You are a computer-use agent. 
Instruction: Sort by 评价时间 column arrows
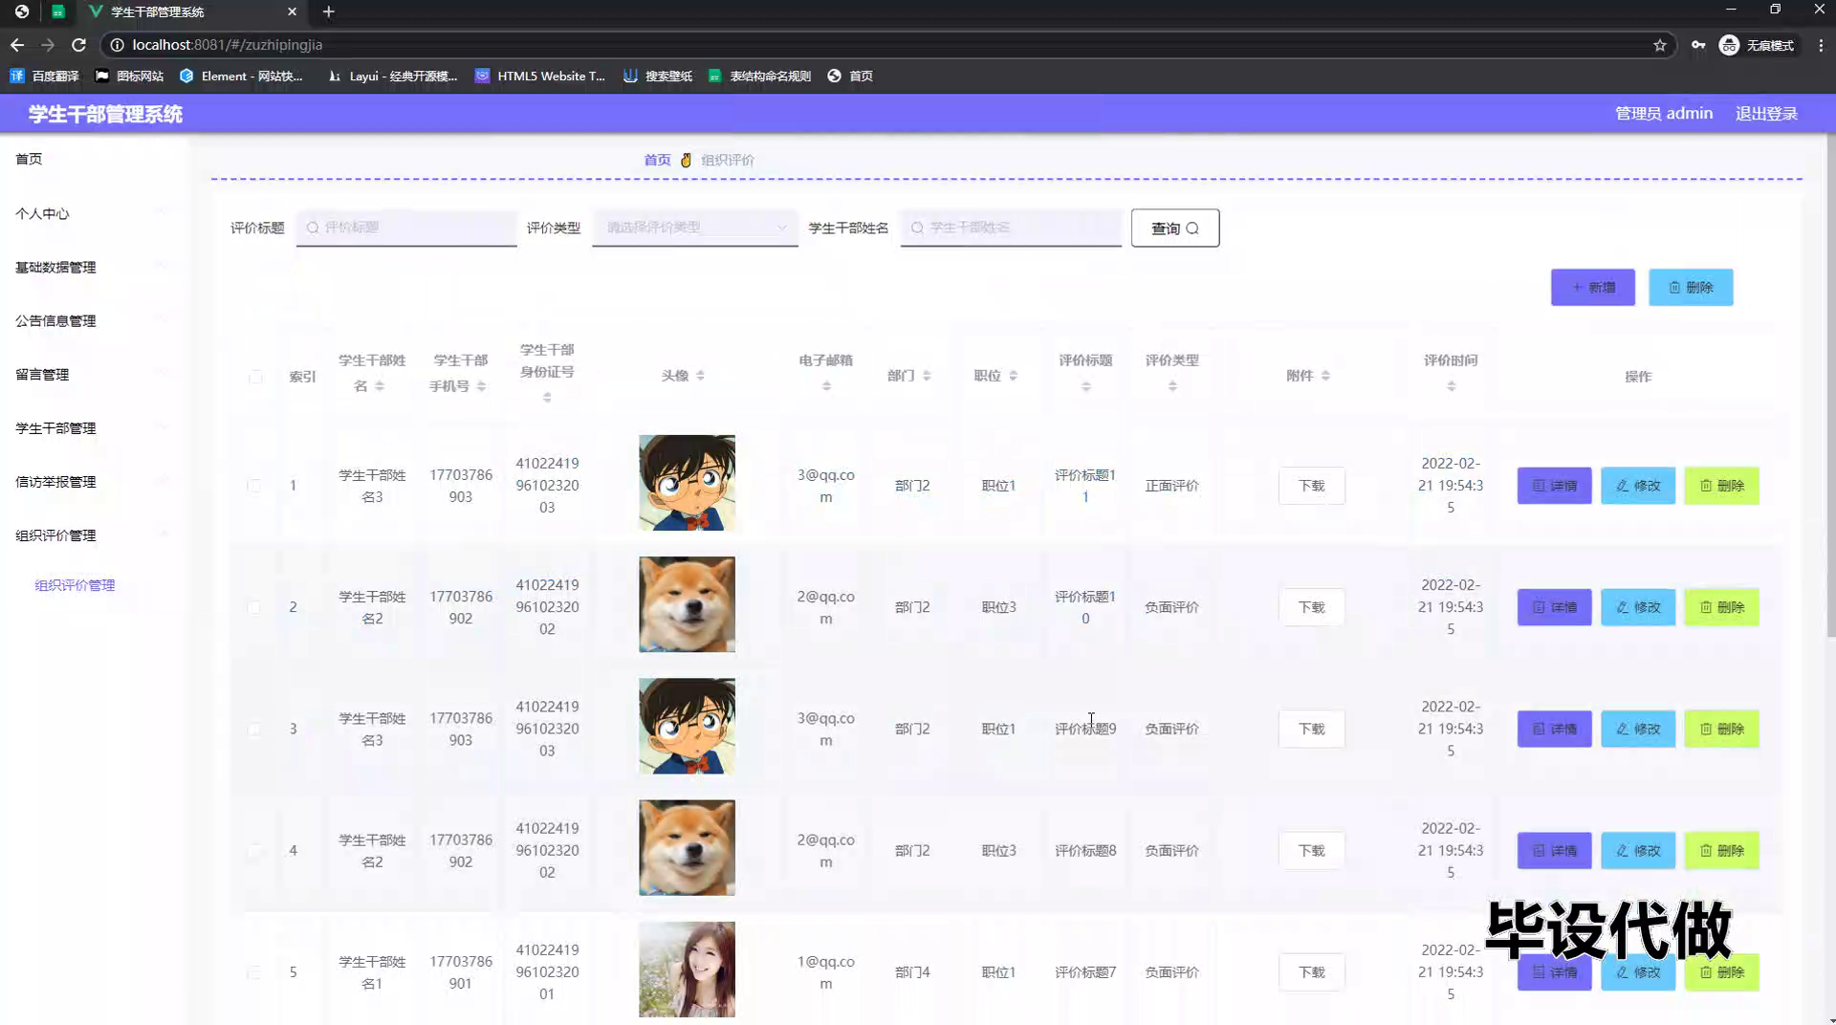(x=1451, y=386)
